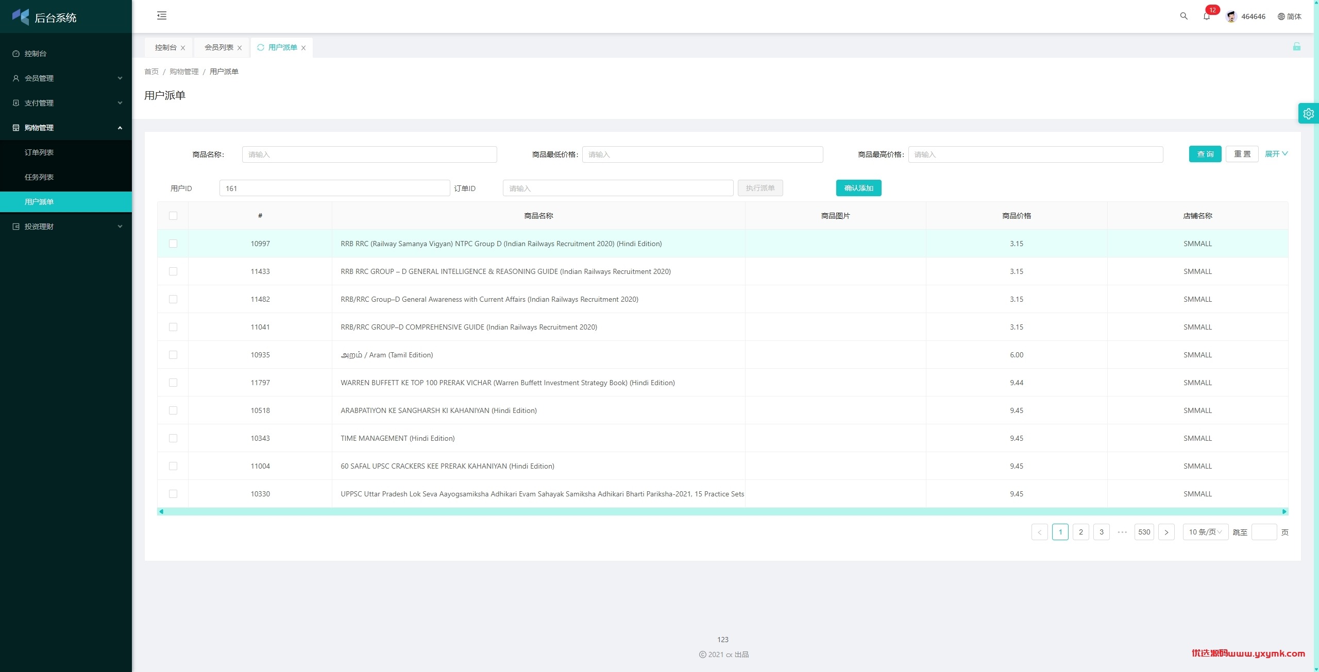The image size is (1319, 672).
Task: Click the 执行派单 button
Action: click(x=760, y=188)
